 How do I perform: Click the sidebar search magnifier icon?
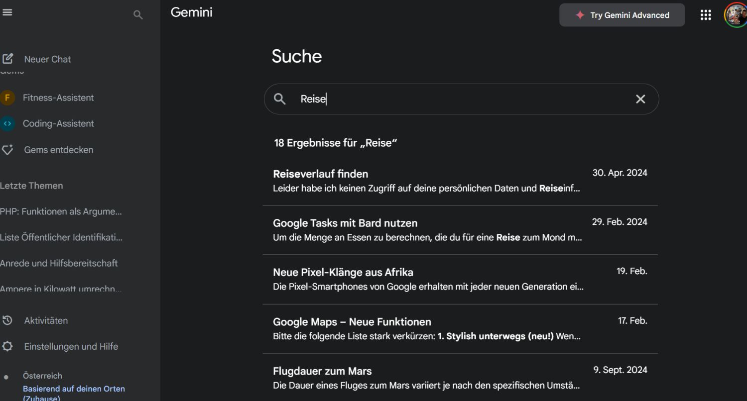click(138, 15)
